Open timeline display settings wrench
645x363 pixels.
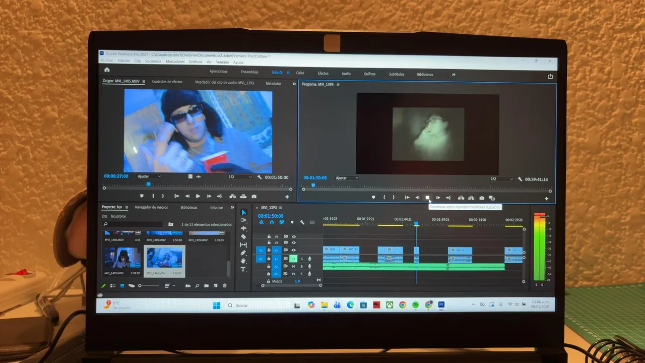pyautogui.click(x=302, y=222)
